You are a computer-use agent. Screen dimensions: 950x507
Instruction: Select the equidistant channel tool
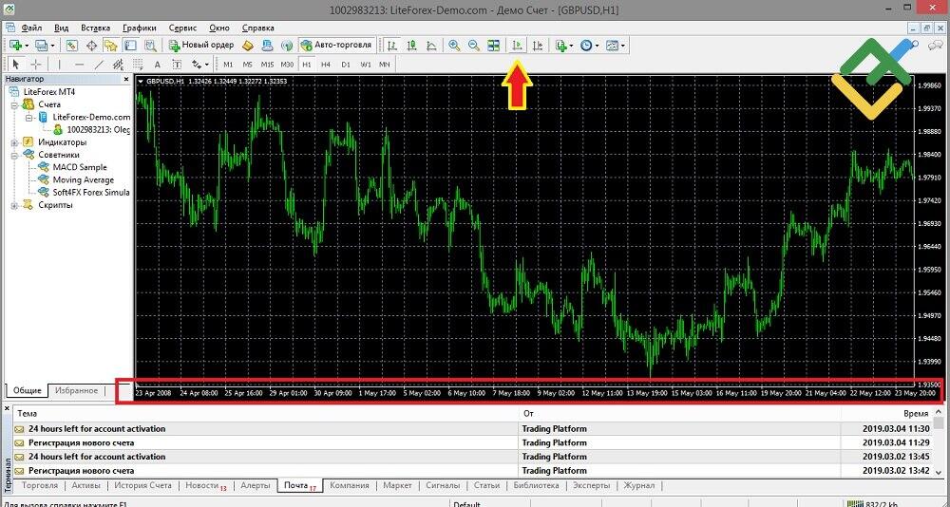118,65
